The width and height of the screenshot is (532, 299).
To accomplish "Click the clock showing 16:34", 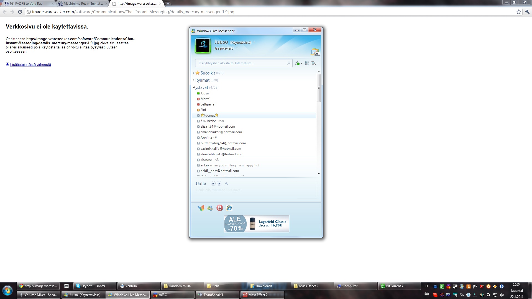I will click(516, 285).
